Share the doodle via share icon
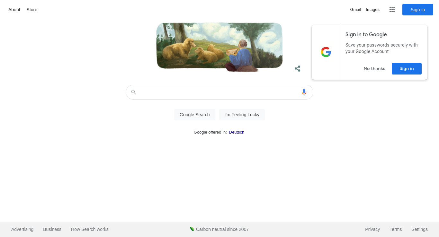Image resolution: width=439 pixels, height=237 pixels. click(x=298, y=68)
